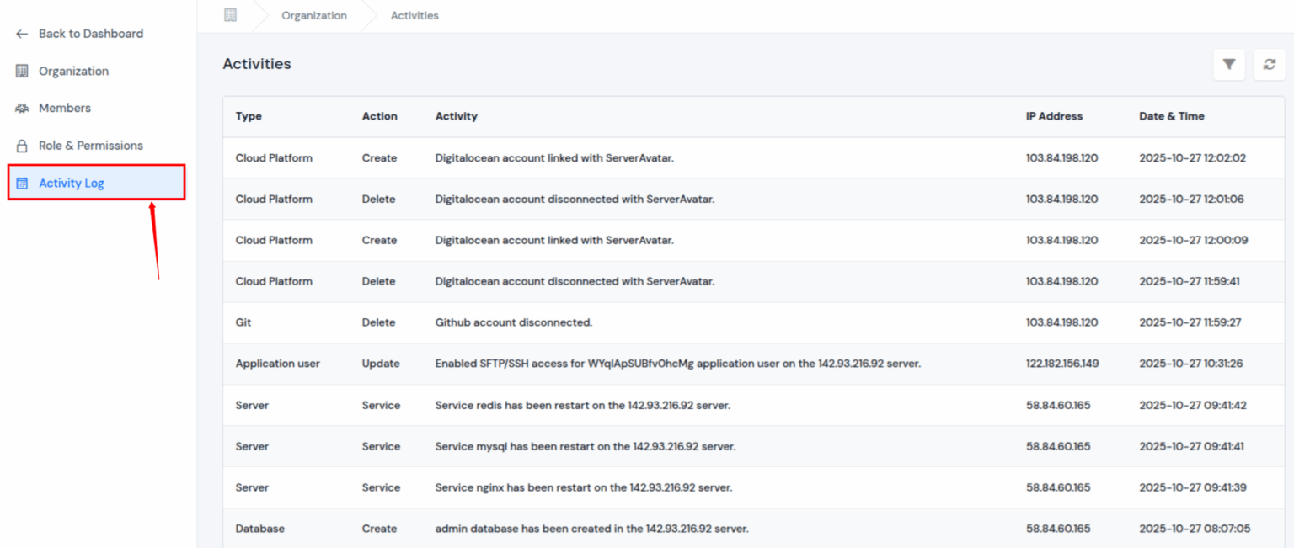Click the Update action cell
The width and height of the screenshot is (1294, 548).
pos(381,364)
